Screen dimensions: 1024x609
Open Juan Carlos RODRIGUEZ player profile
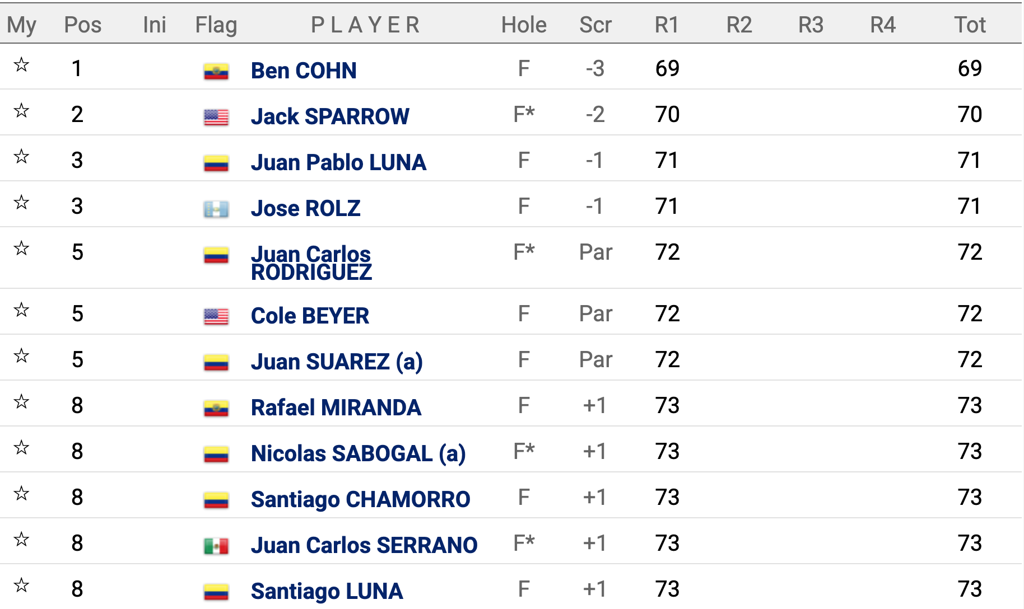point(311,263)
